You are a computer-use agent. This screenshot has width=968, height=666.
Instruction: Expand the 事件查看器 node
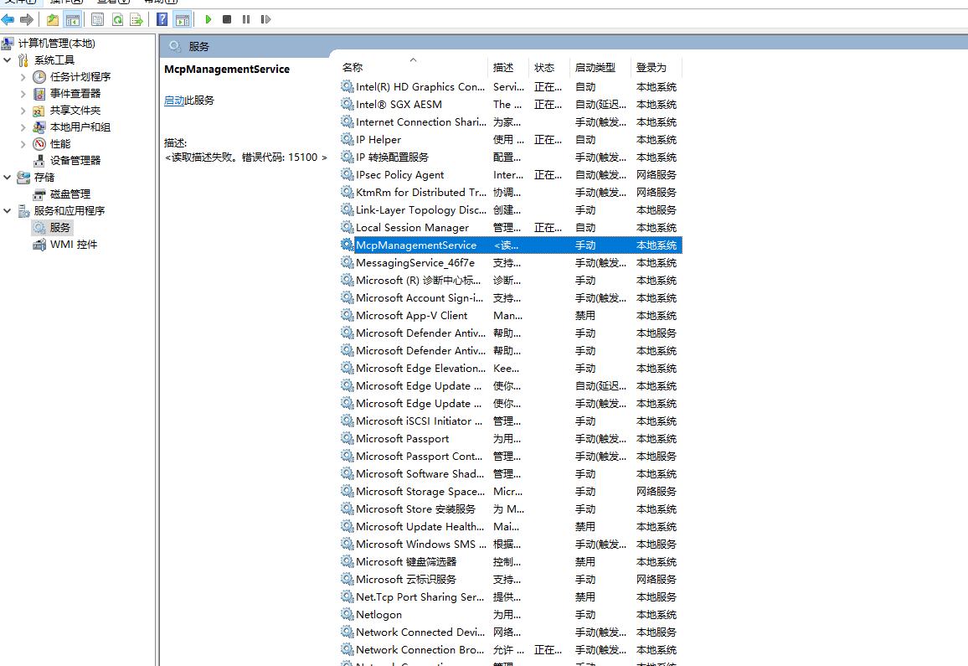click(x=23, y=93)
